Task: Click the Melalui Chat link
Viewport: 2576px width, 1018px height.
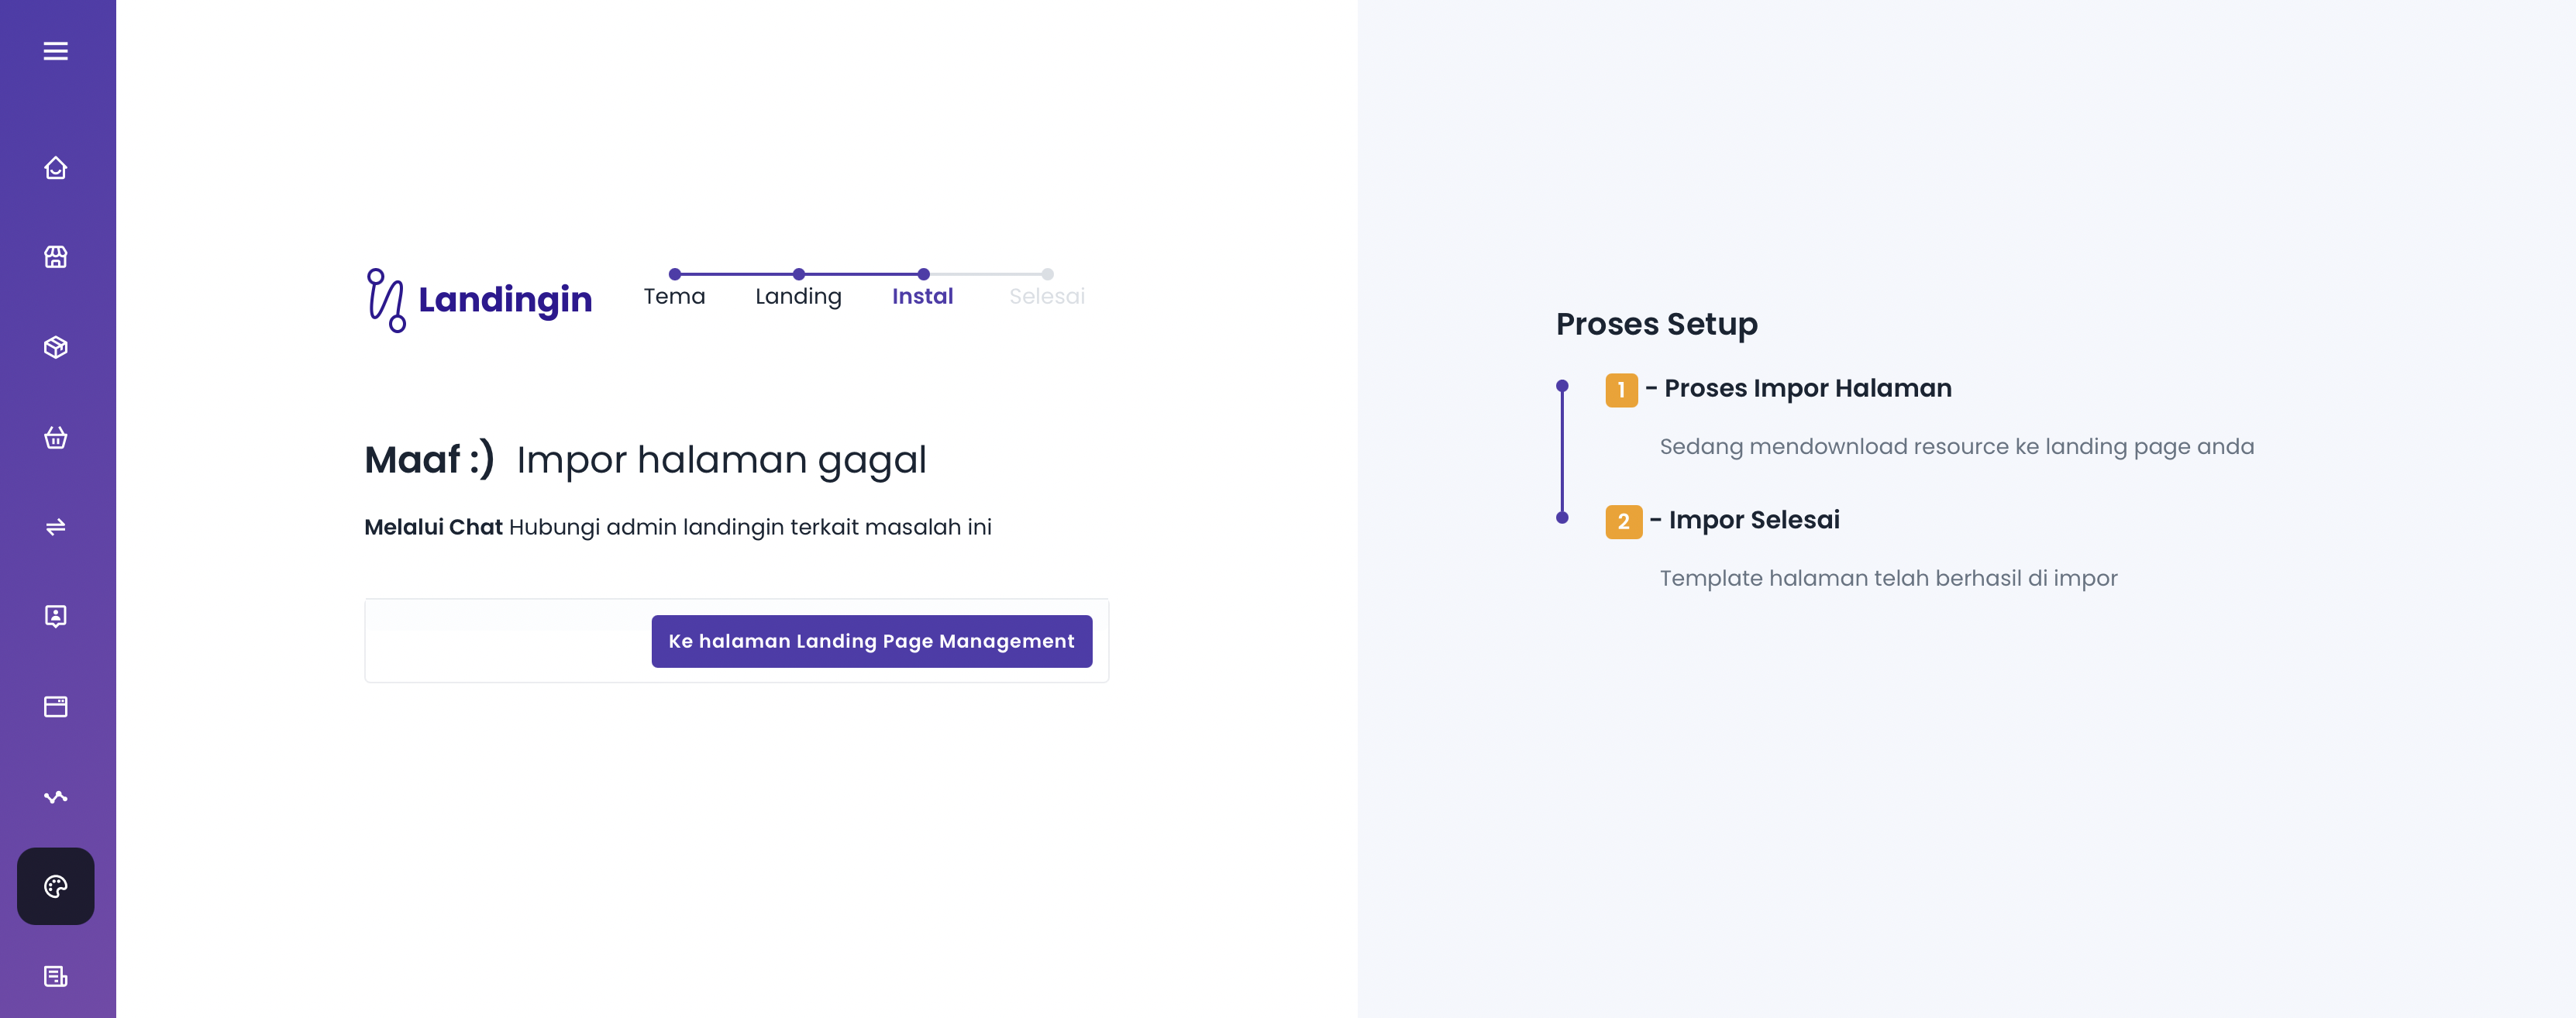Action: coord(433,527)
